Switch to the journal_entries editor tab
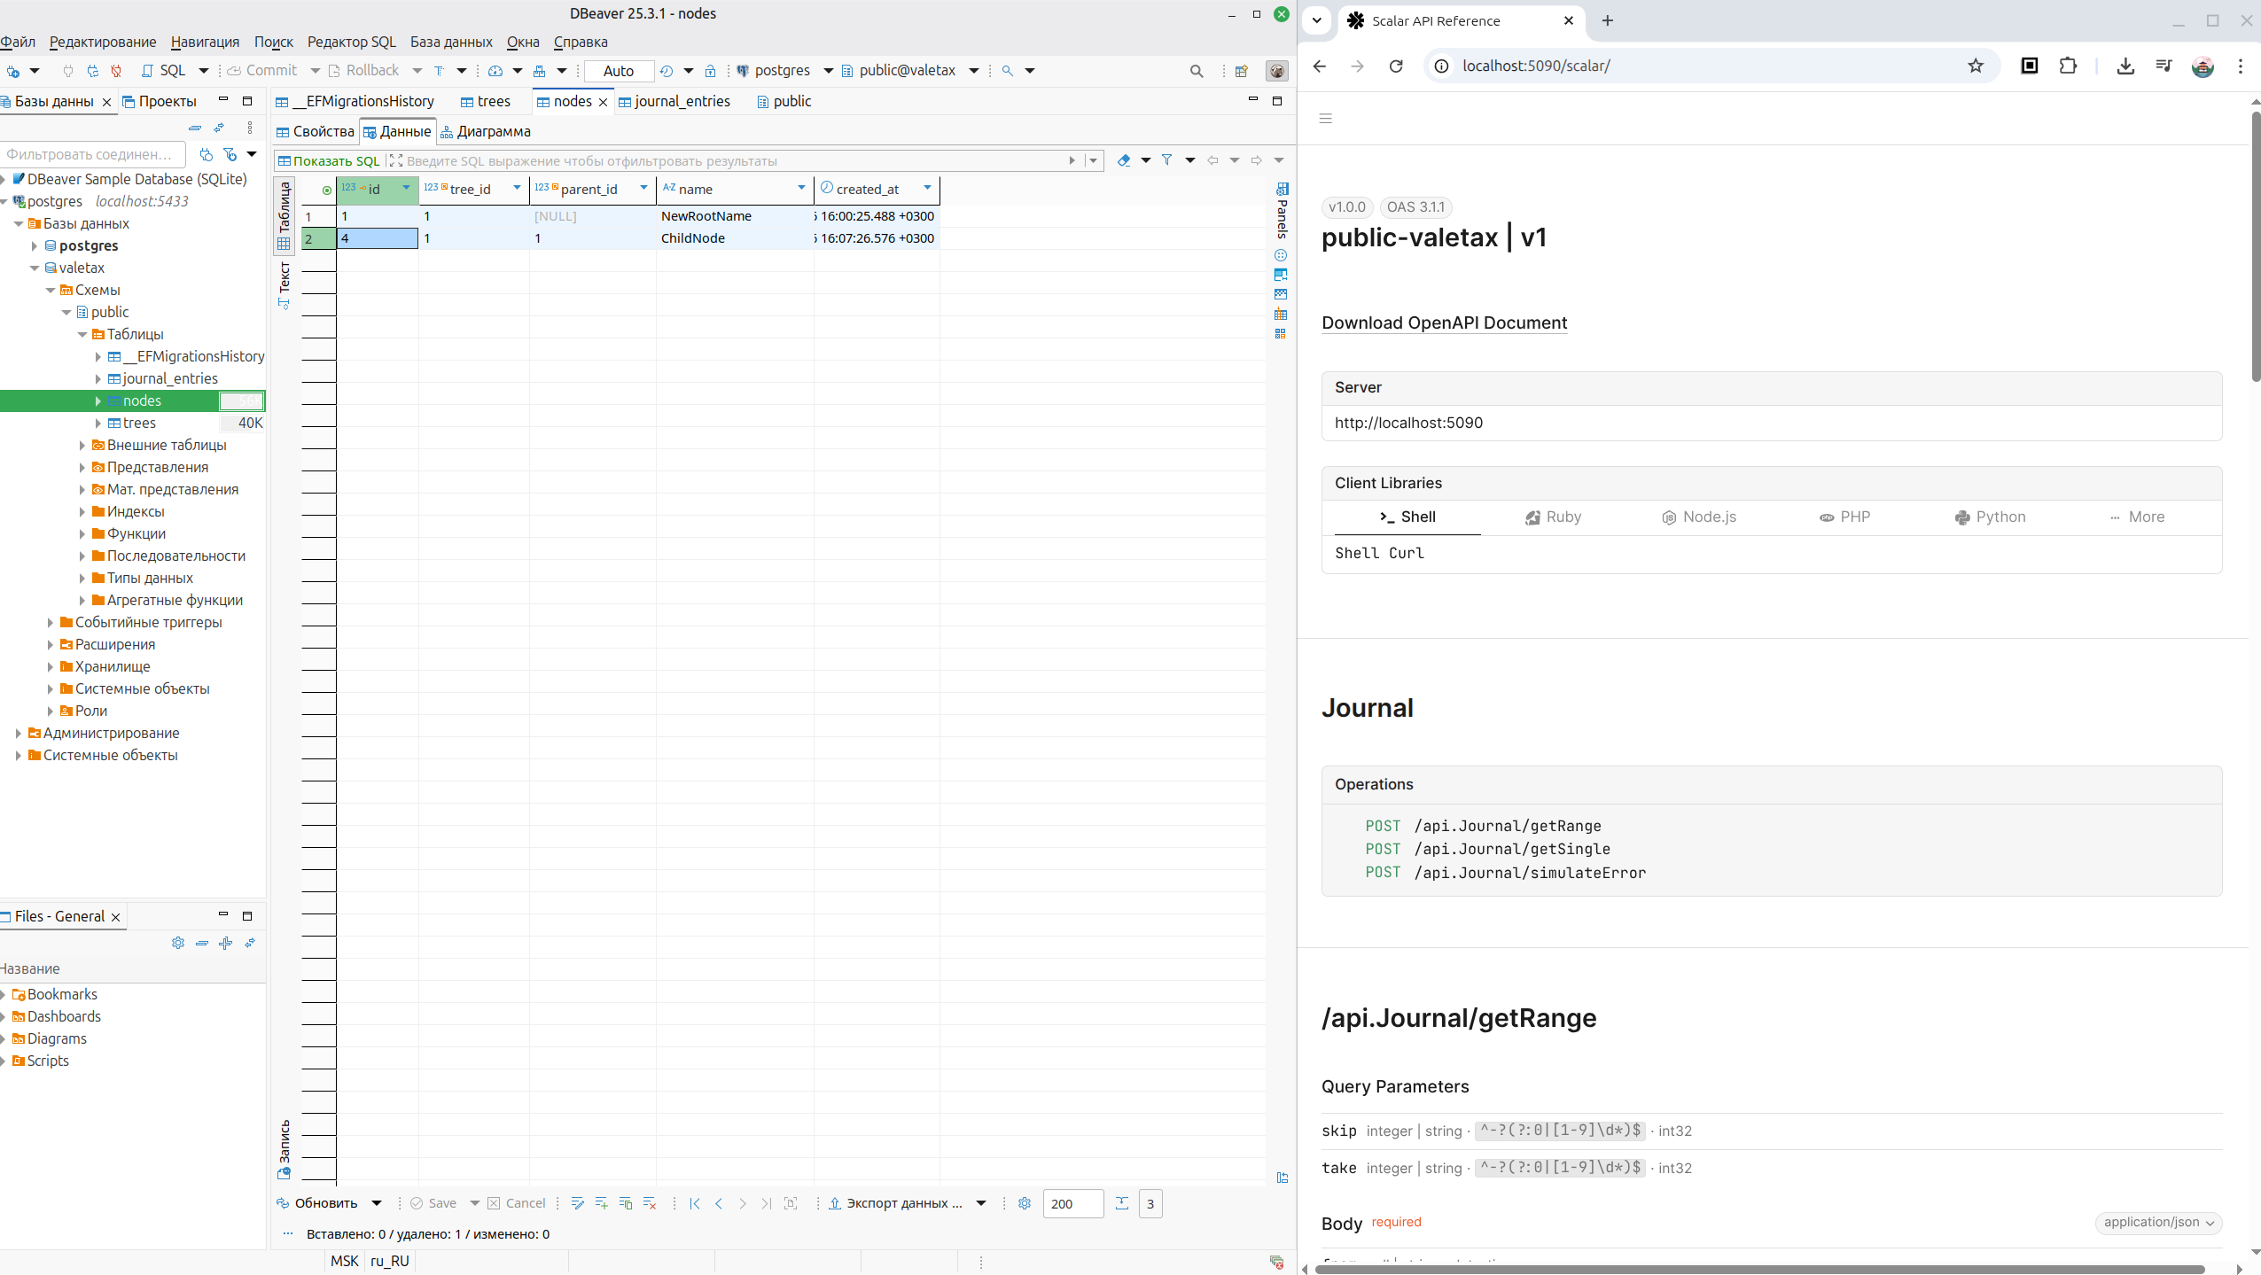 682,101
